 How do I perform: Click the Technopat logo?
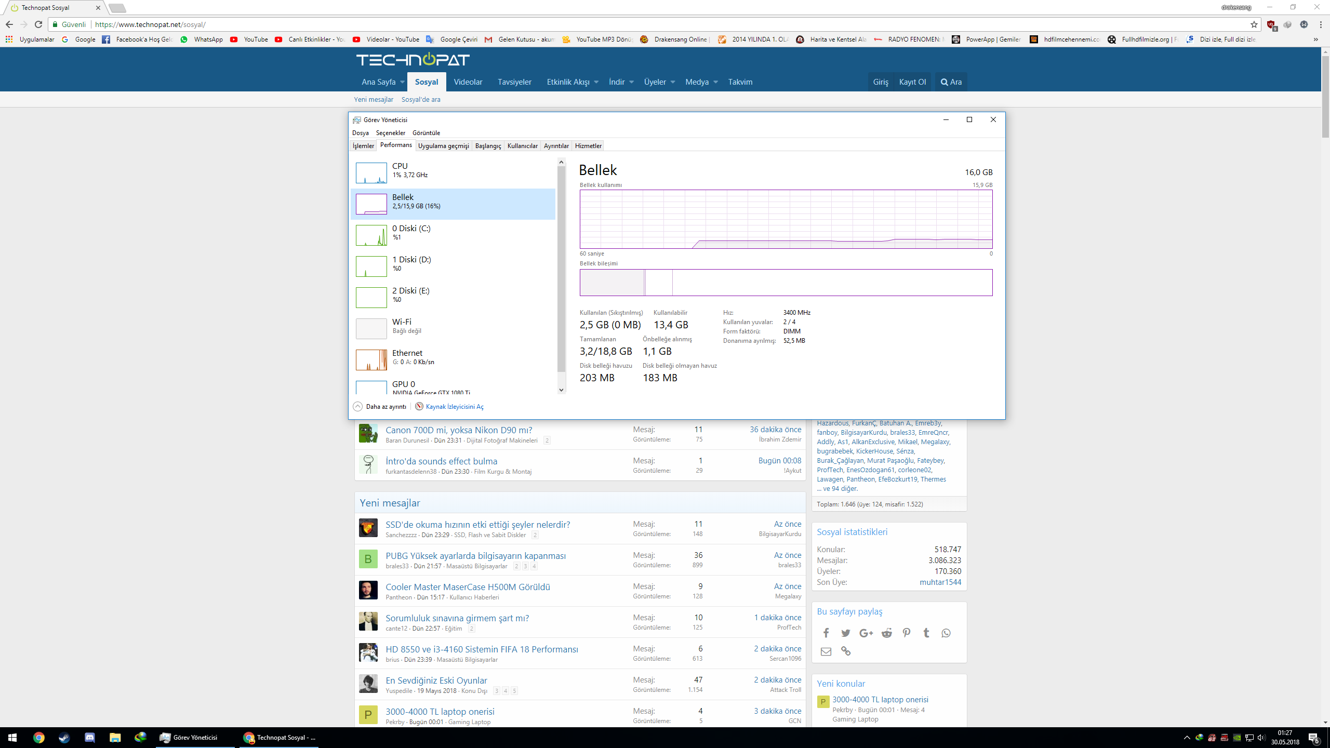coord(413,60)
